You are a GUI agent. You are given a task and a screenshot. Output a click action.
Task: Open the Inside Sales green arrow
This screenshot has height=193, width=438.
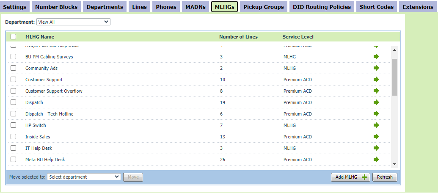(376, 137)
